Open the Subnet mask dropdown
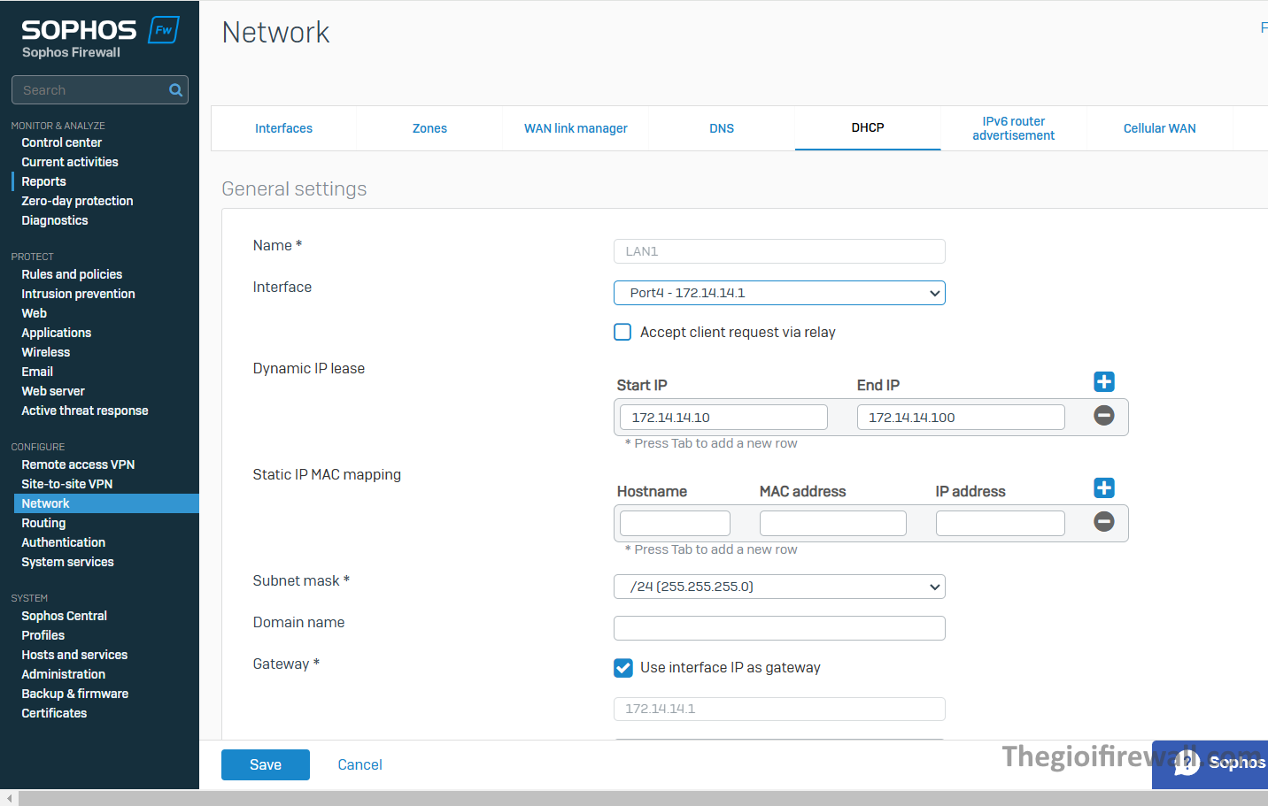Viewport: 1268px width, 806px height. tap(779, 587)
